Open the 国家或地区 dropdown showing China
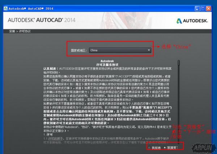 pyautogui.click(x=120, y=50)
